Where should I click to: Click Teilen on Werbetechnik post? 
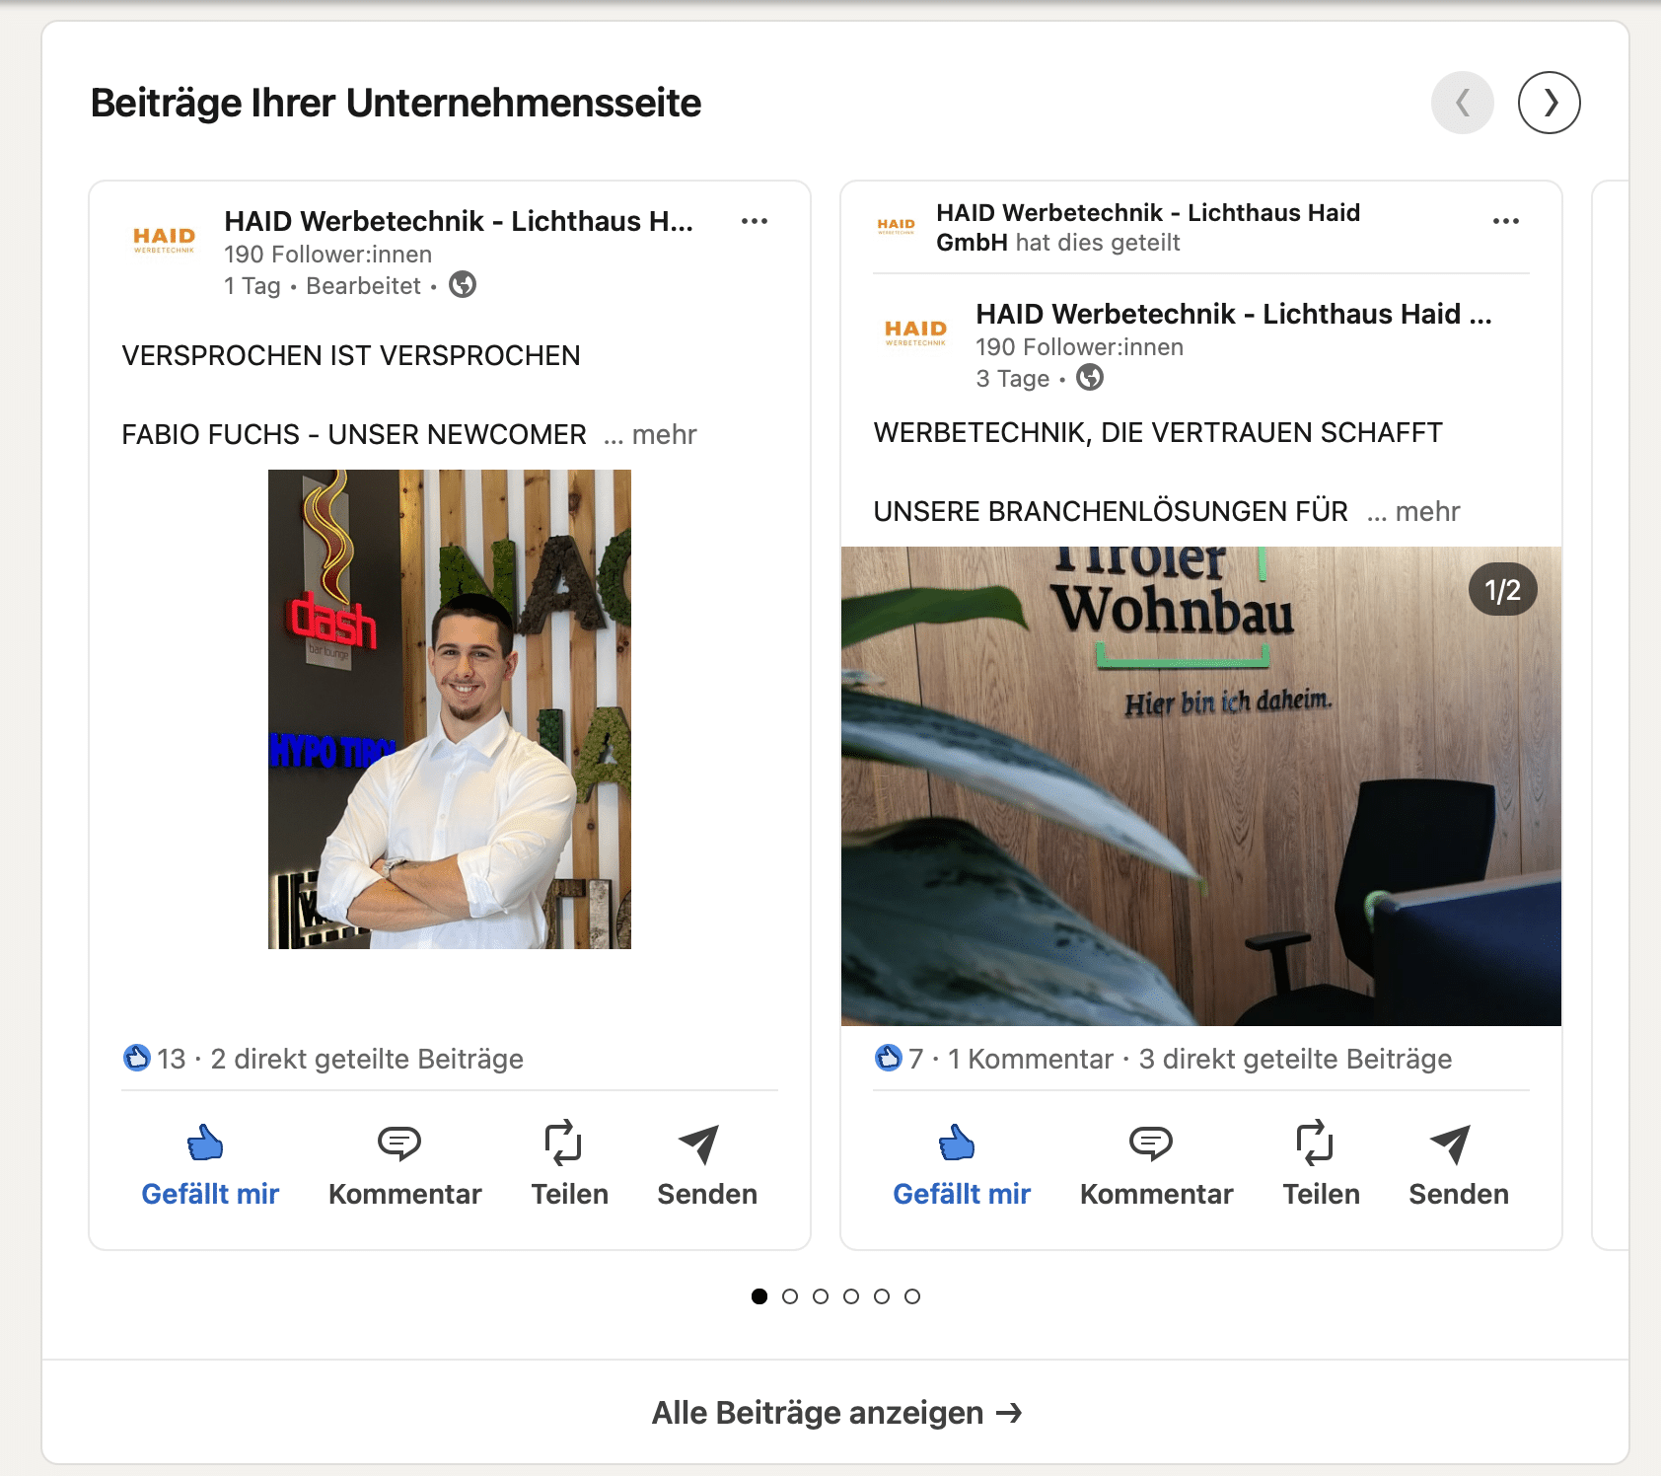click(1321, 1165)
